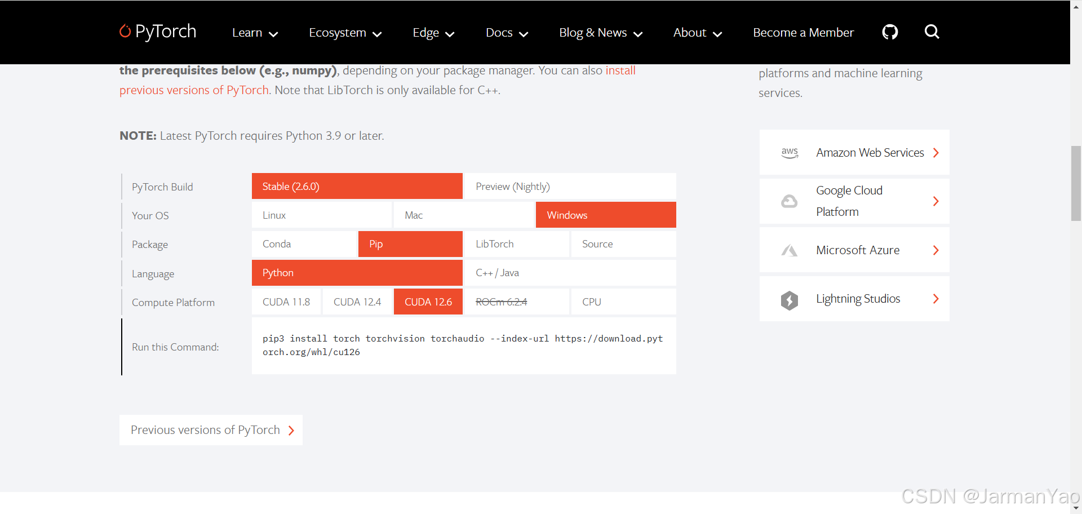1082x514 pixels.
Task: Expand the Ecosystem dropdown menu
Action: pyautogui.click(x=345, y=33)
